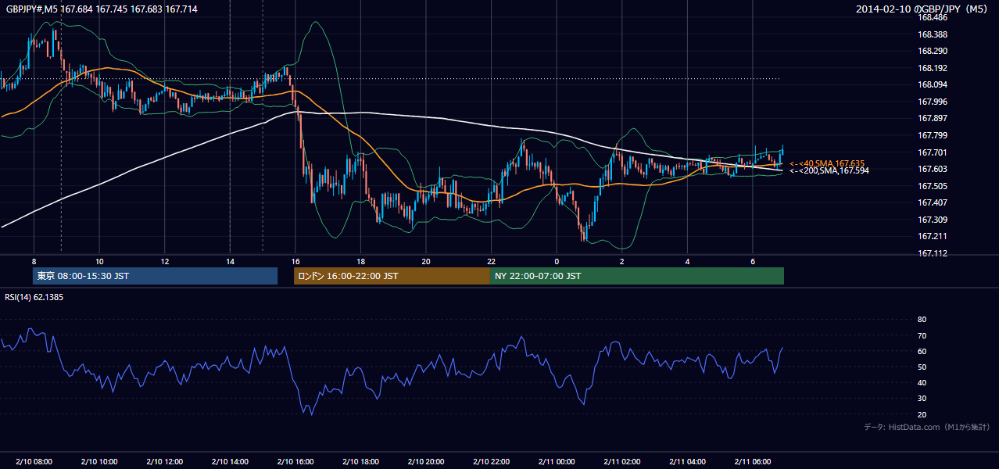Screen dimensions: 999x469
Task: Click price scale value 167.309
Action: (x=932, y=220)
